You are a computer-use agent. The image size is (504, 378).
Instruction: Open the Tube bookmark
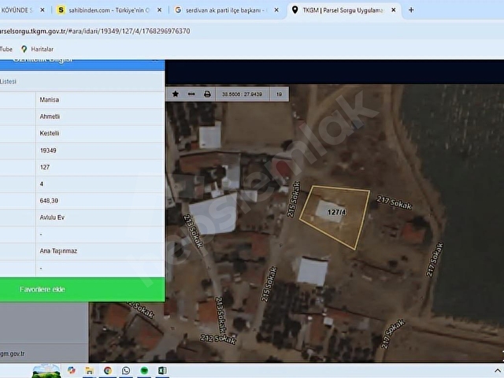6,49
